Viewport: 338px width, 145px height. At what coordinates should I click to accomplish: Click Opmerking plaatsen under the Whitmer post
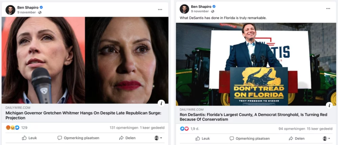(x=78, y=138)
